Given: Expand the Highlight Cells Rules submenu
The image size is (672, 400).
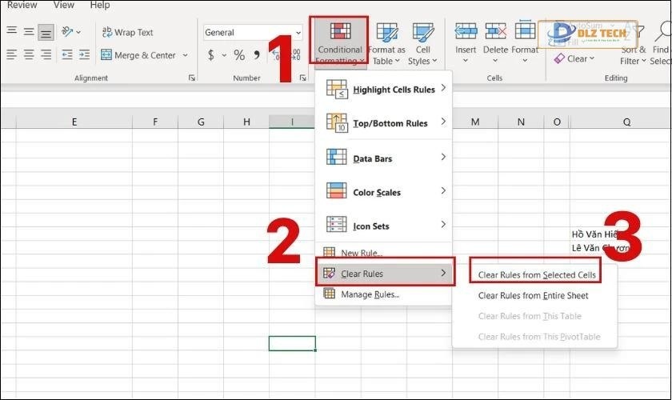Looking at the screenshot, I should click(x=386, y=90).
